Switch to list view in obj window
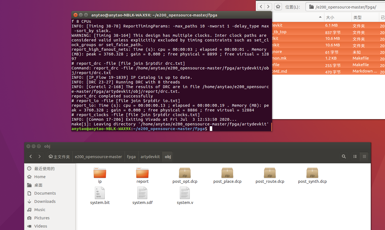This screenshot has width=385, height=230. (x=355, y=156)
